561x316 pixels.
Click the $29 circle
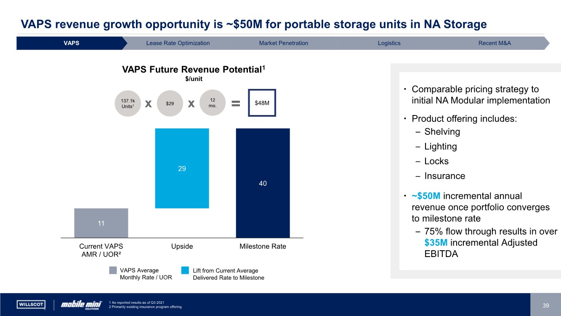coord(170,104)
